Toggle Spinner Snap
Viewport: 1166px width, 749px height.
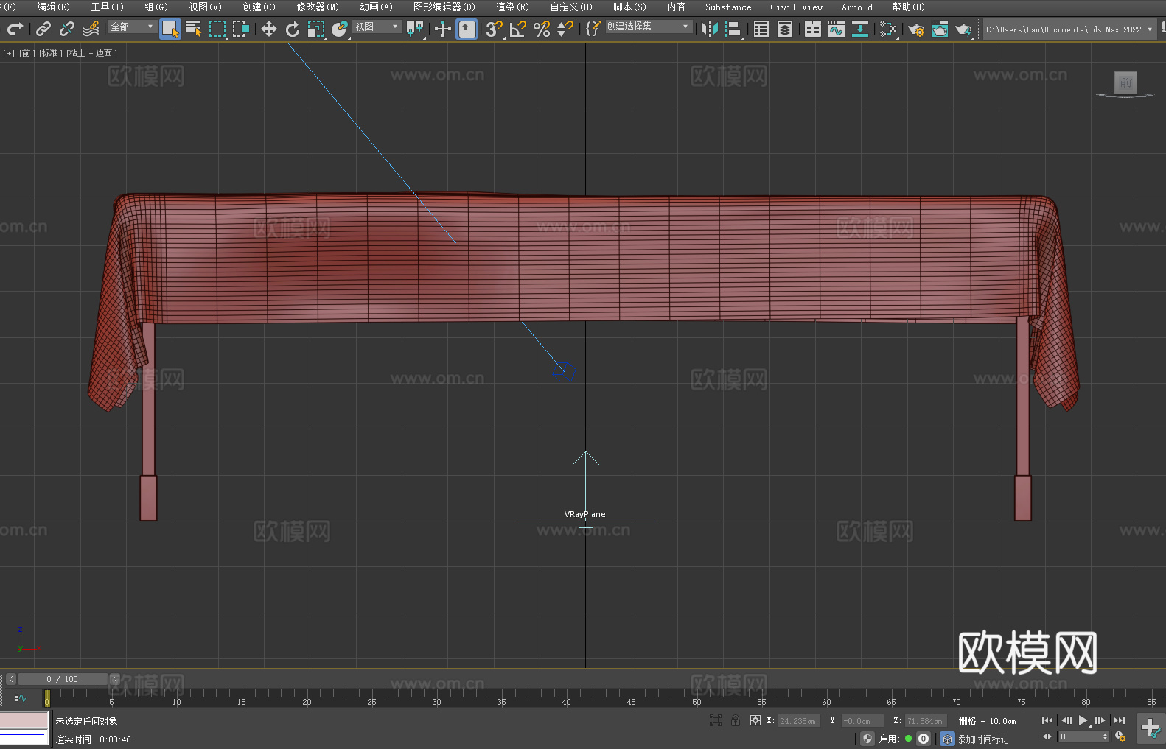[565, 29]
